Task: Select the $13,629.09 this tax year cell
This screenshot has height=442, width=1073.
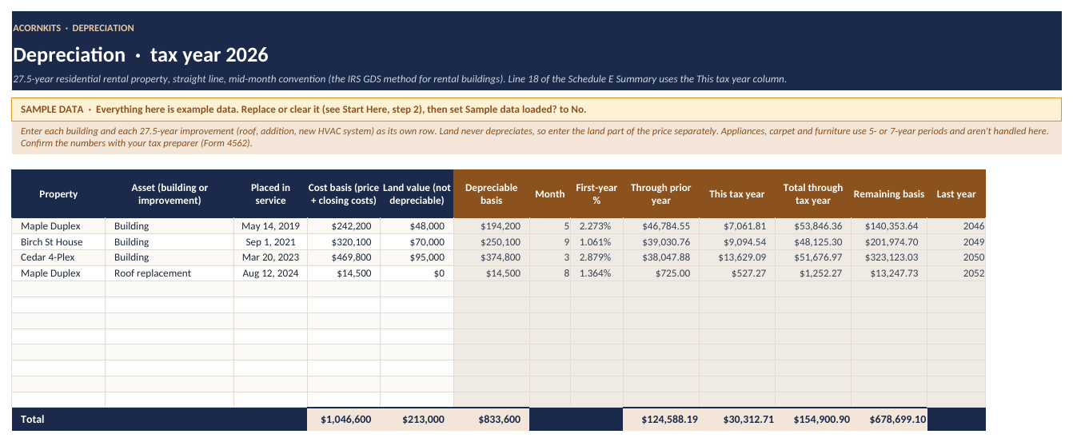Action: (x=736, y=257)
